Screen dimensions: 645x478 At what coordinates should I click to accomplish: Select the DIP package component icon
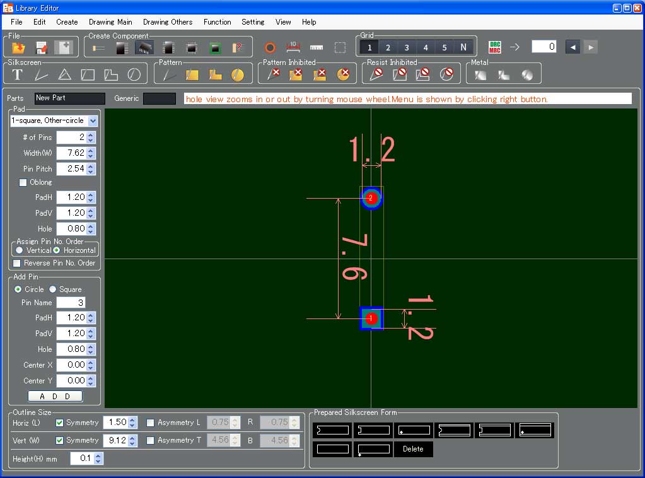144,48
